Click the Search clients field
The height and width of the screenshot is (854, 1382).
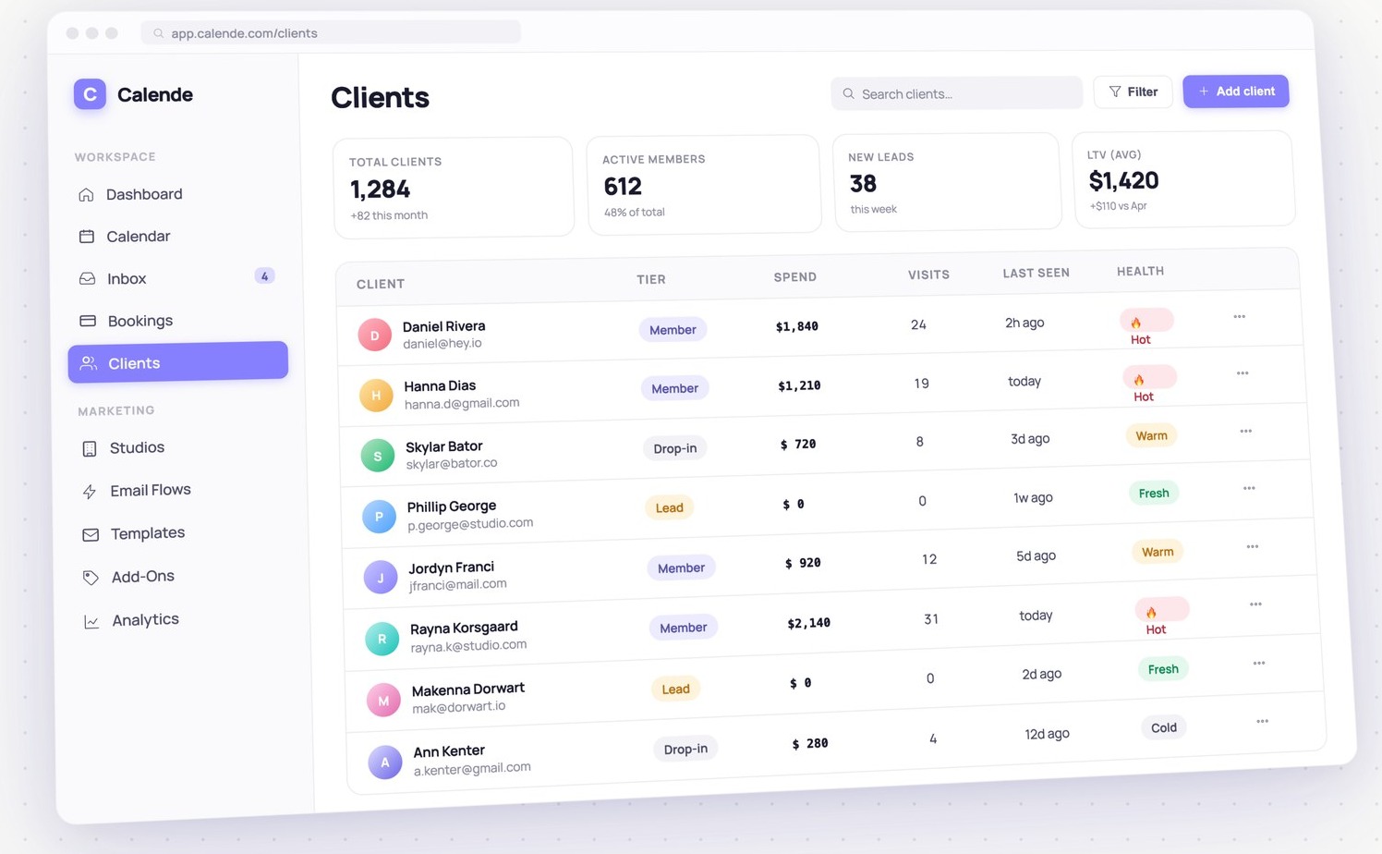tap(956, 93)
